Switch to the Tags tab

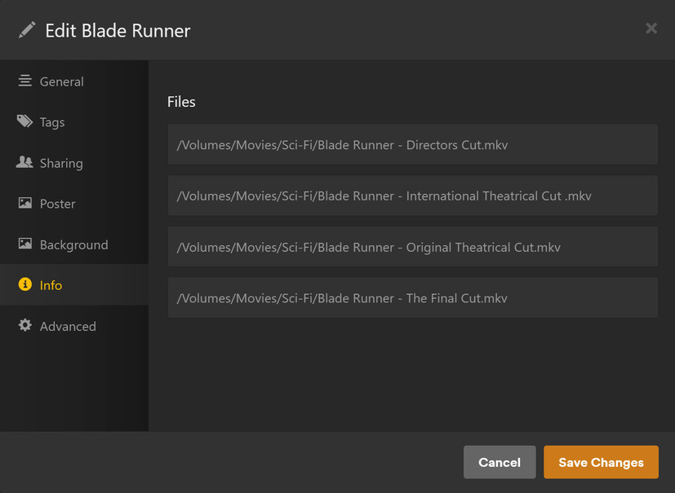[52, 122]
